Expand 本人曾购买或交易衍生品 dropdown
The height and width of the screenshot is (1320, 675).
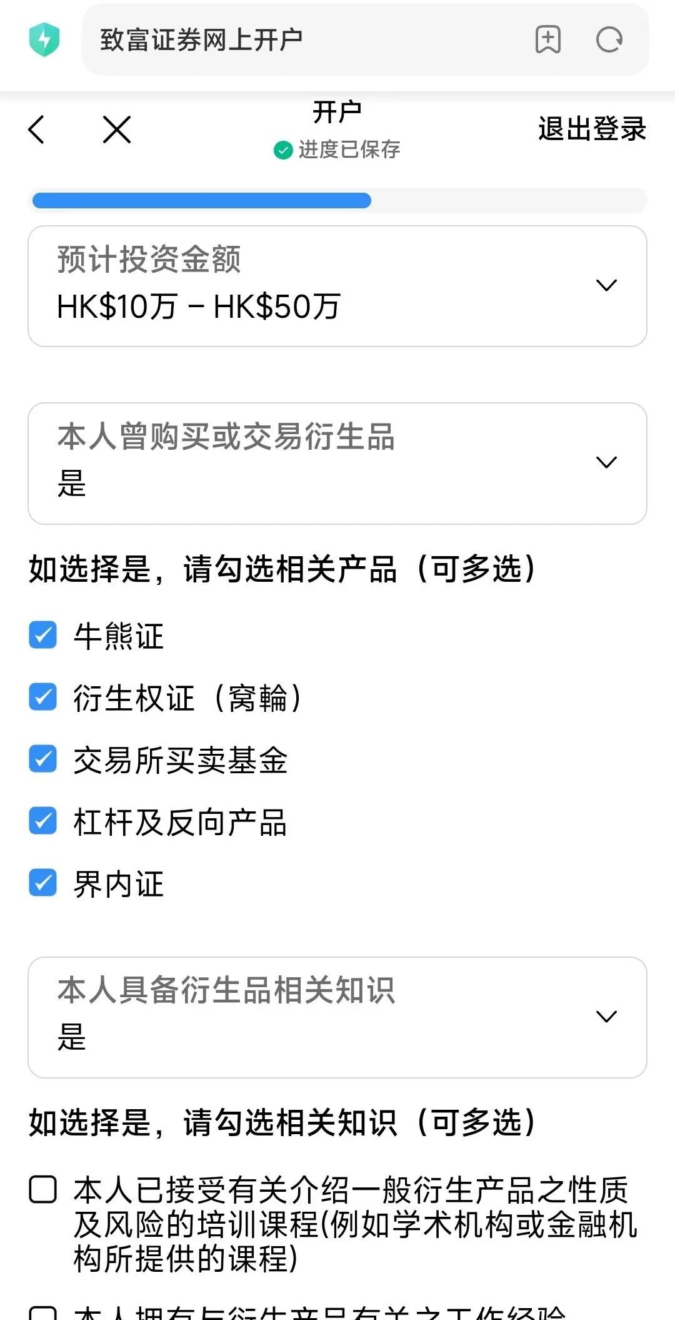coord(337,463)
